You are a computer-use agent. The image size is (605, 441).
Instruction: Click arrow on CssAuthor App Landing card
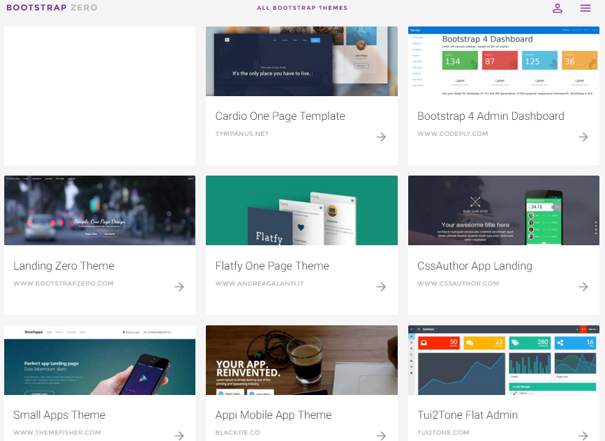[583, 286]
